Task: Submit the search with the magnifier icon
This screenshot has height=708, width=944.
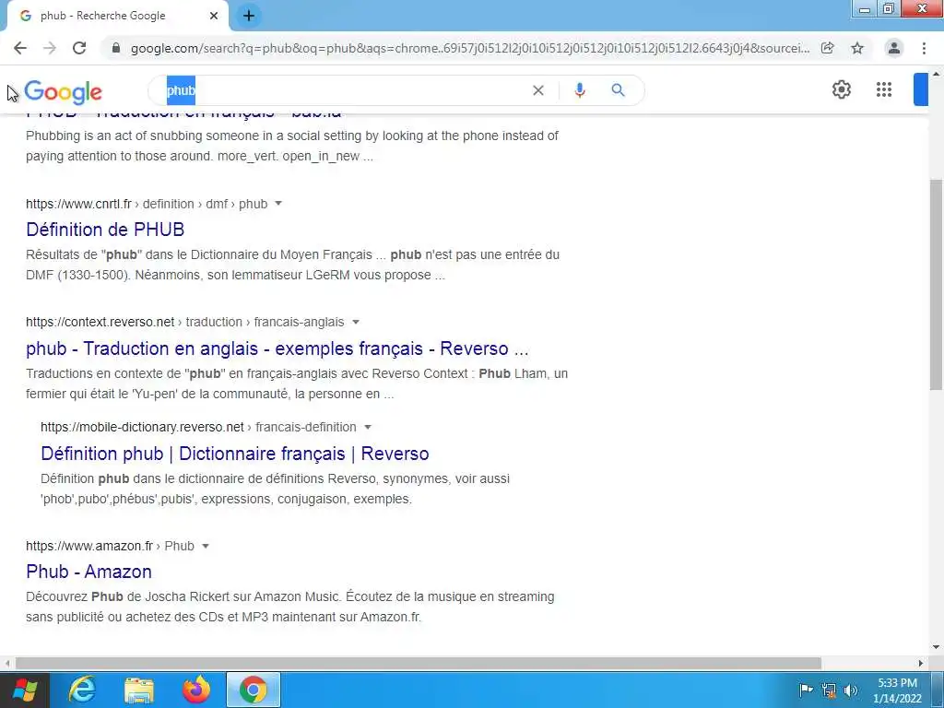Action: point(618,90)
